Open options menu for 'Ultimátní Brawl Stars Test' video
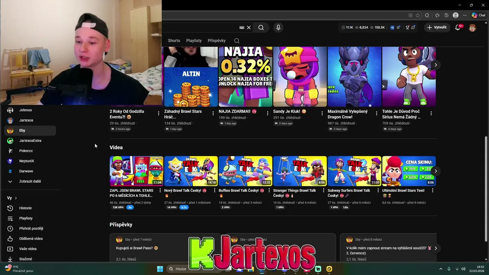Viewport: 489px width, 275px height. [x=432, y=191]
